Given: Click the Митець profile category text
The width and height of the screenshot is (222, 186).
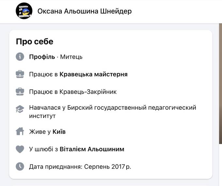Looking at the screenshot, I should coord(71,57).
